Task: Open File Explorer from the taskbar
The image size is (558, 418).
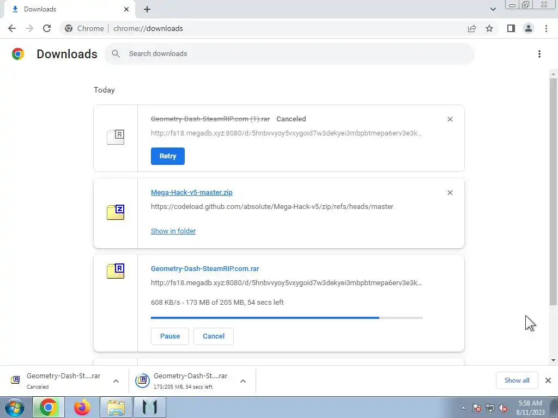Action: pyautogui.click(x=116, y=407)
